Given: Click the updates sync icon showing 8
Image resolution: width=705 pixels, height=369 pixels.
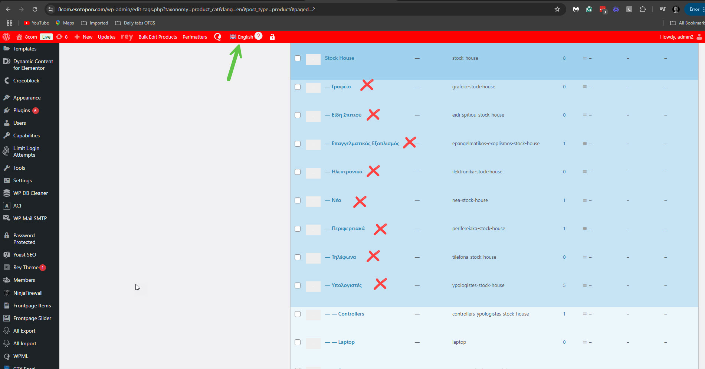Looking at the screenshot, I should tap(59, 37).
